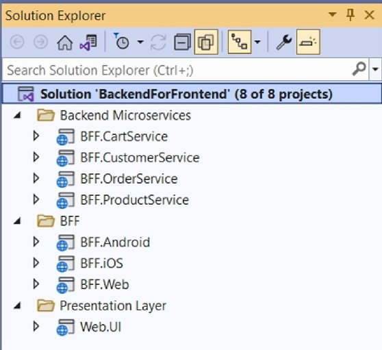Collapse the BFF solution folder
This screenshot has width=382, height=350.
[x=17, y=221]
